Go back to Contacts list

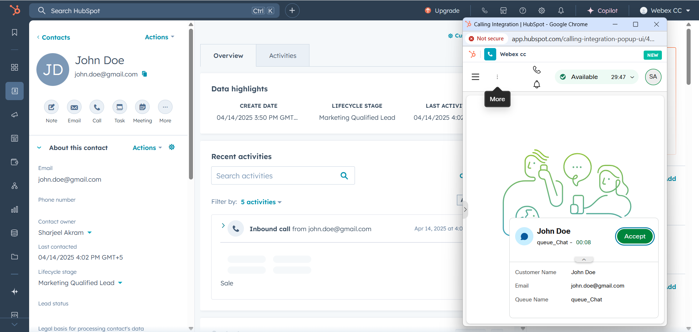[x=53, y=37]
